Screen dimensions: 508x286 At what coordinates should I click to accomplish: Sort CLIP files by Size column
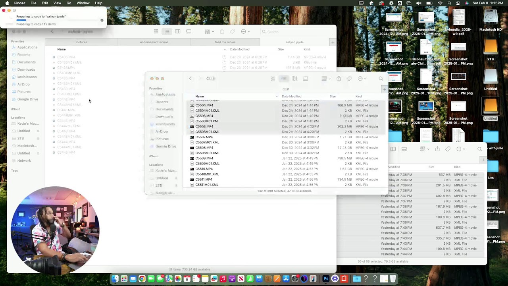pos(333,97)
